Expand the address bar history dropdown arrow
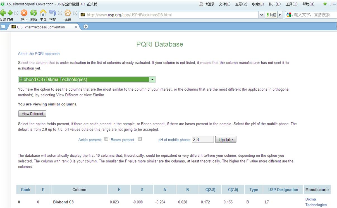Viewport: 337px width, 208px height. click(x=262, y=15)
